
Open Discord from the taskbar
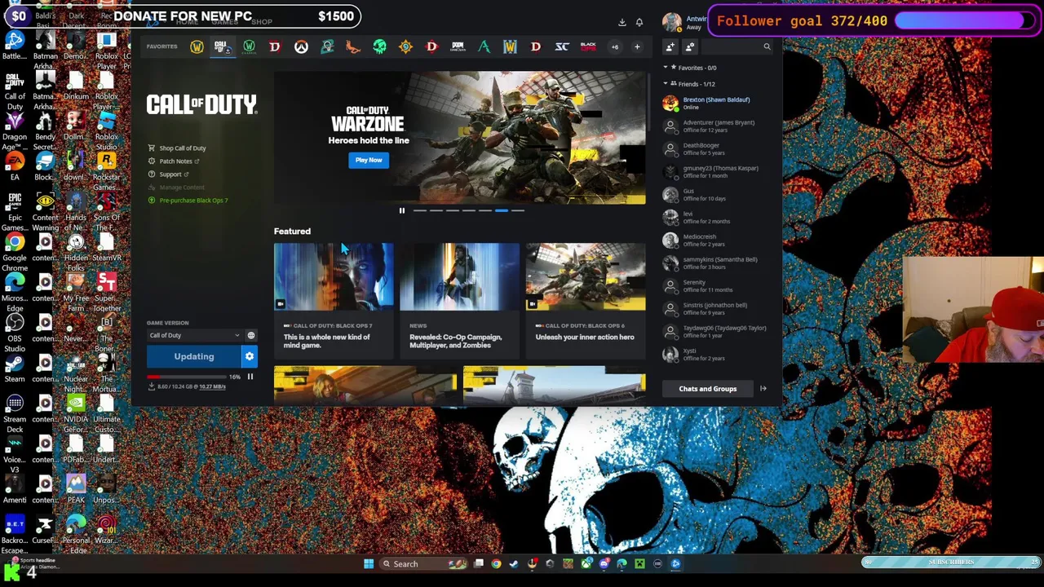point(604,563)
